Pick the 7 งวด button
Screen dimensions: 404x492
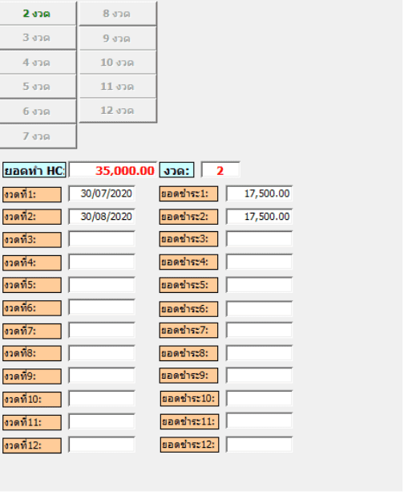point(37,136)
